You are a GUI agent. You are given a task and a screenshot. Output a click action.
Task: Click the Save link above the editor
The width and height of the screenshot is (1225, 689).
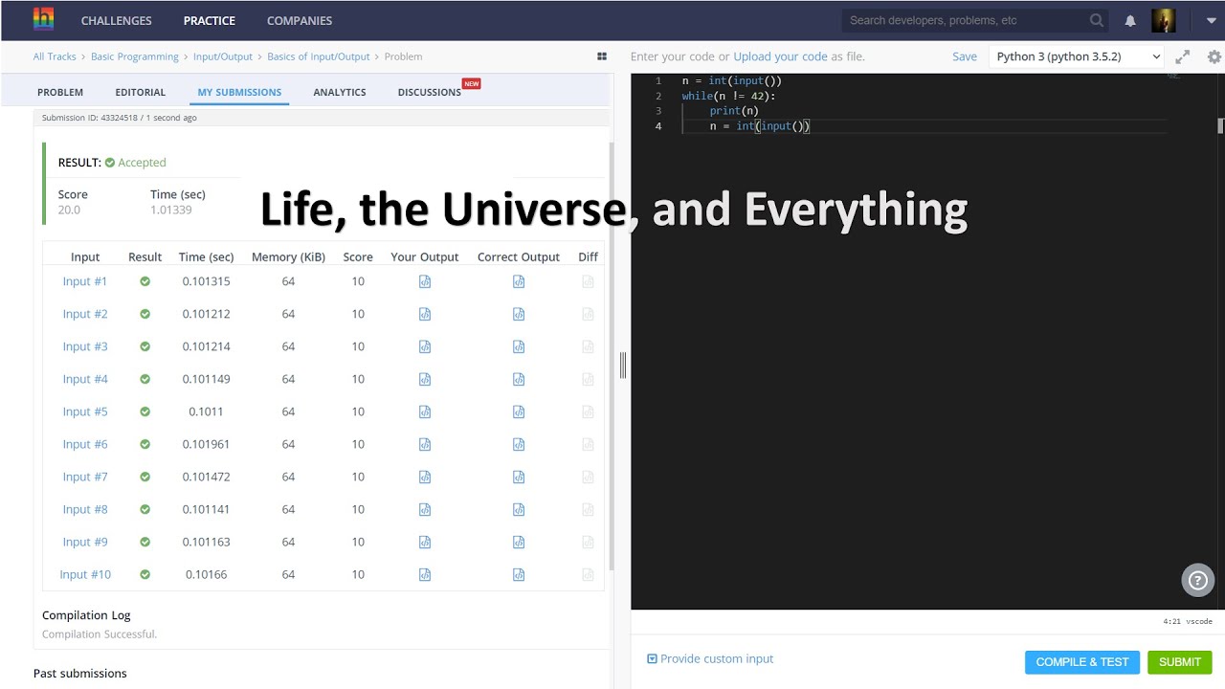(x=965, y=56)
